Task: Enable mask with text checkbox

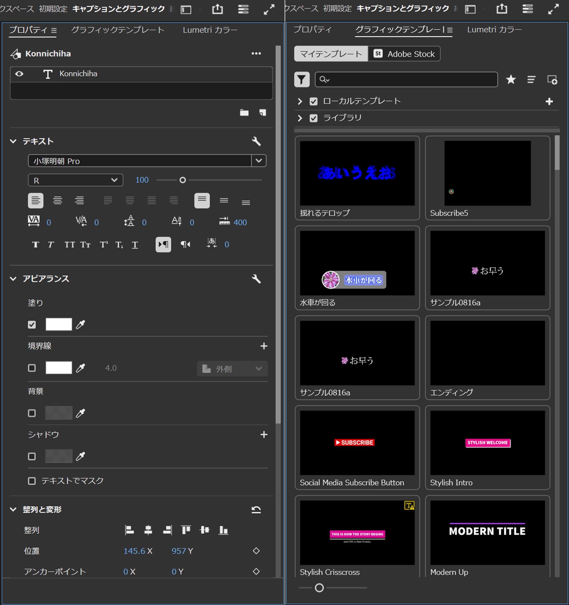Action: (32, 481)
